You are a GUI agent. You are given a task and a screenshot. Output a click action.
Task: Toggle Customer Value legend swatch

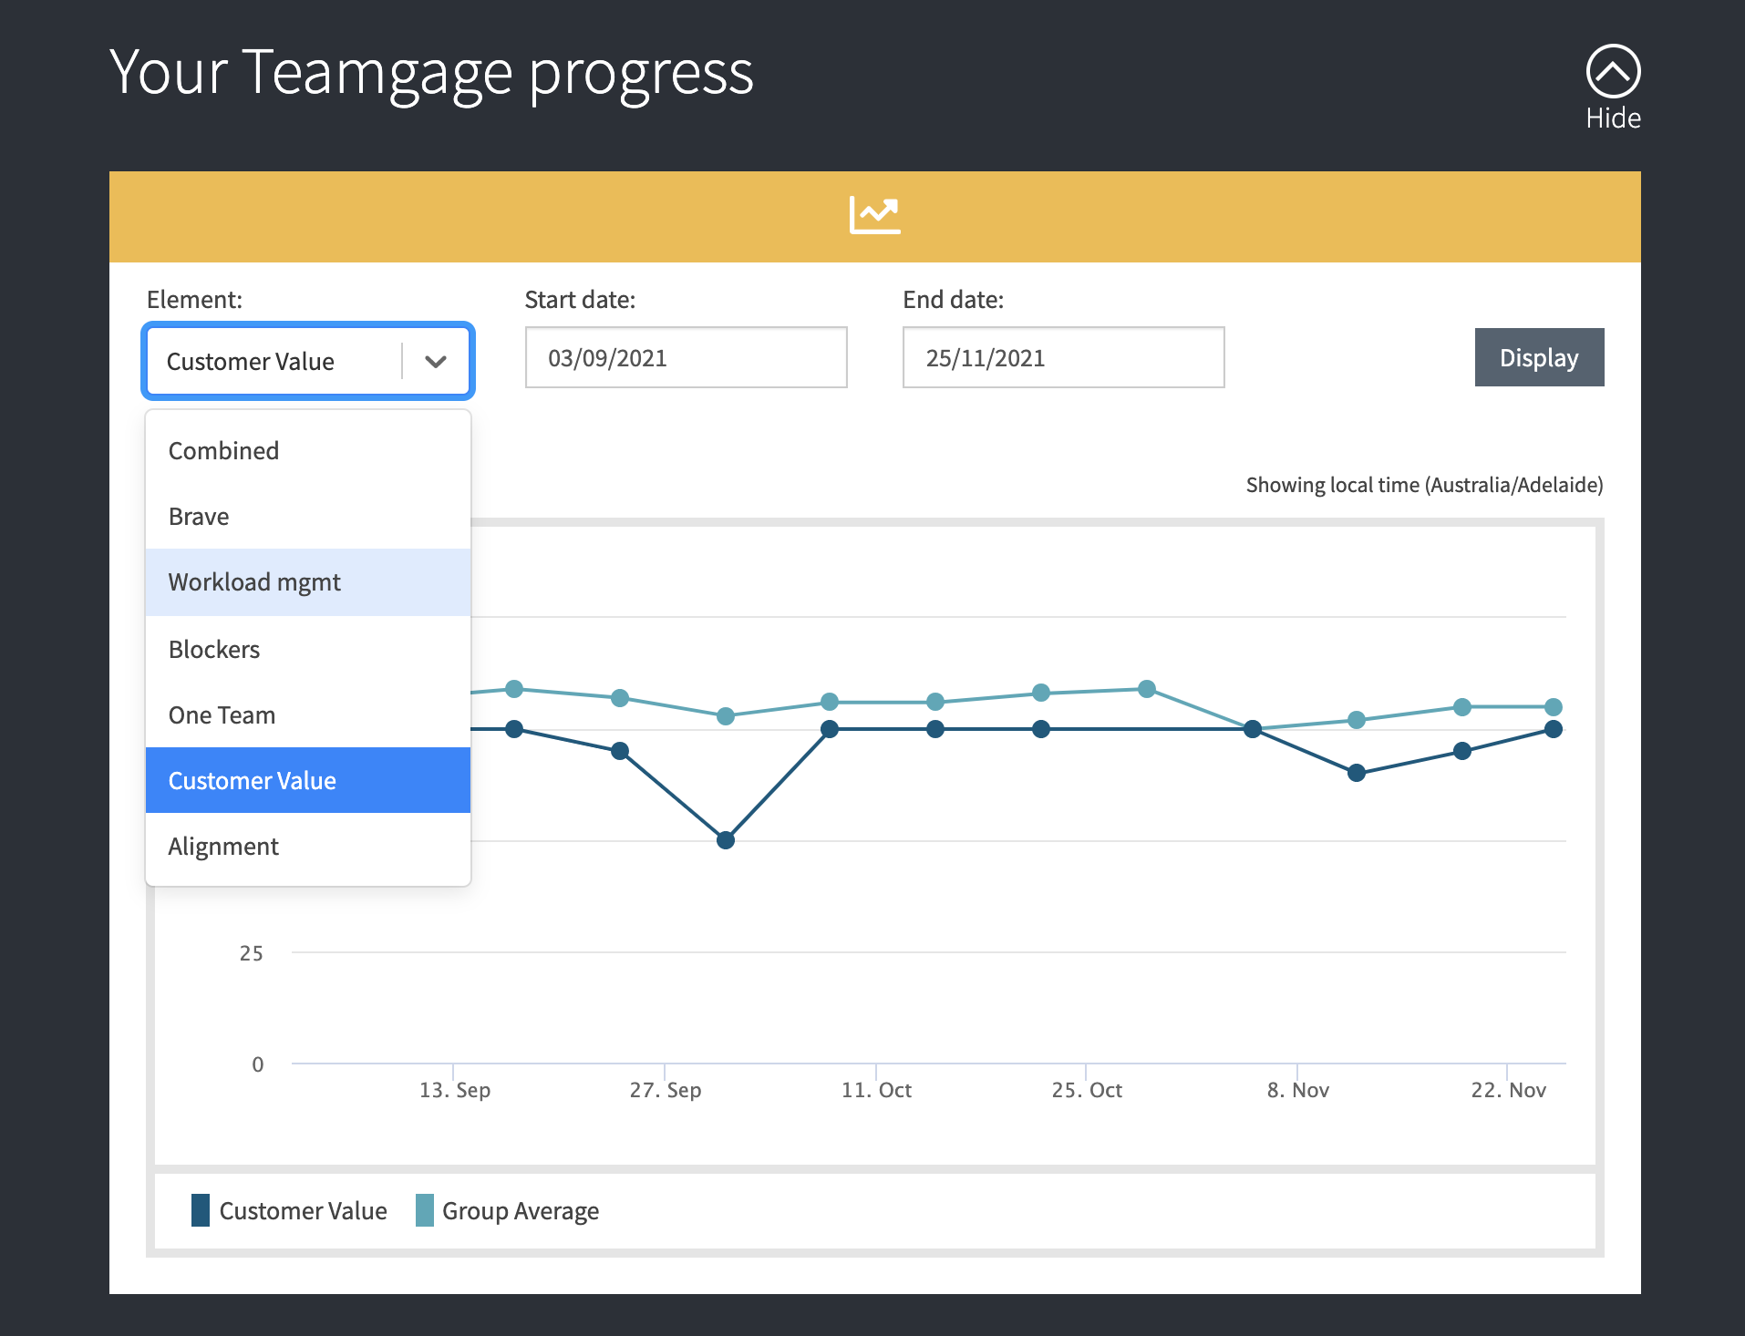pos(201,1210)
